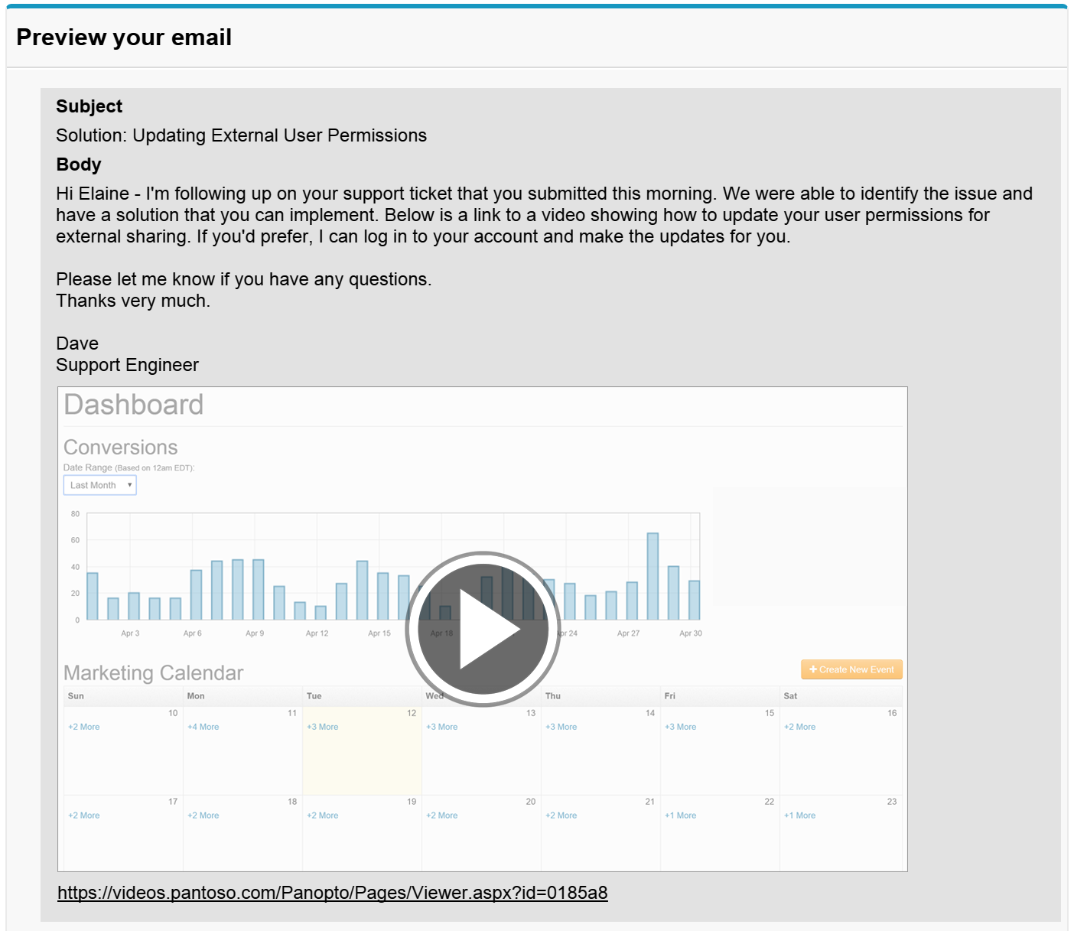Image resolution: width=1074 pixels, height=931 pixels.
Task: Click the Apr 3 axis label
Action: 130,633
